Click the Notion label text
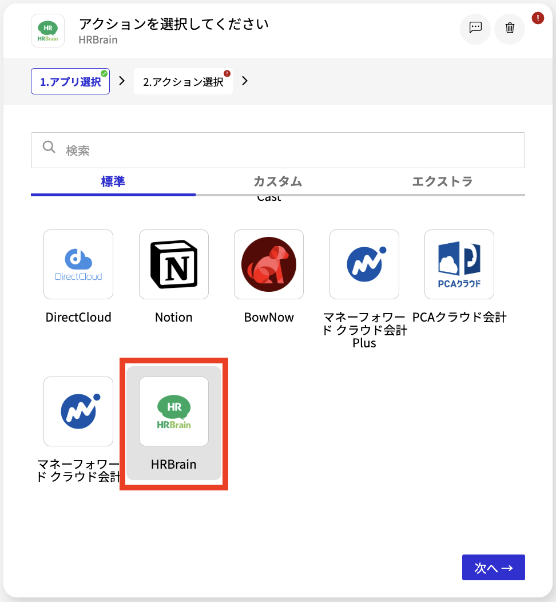556x602 pixels. click(174, 317)
